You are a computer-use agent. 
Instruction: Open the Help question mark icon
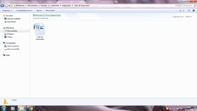(x=194, y=10)
